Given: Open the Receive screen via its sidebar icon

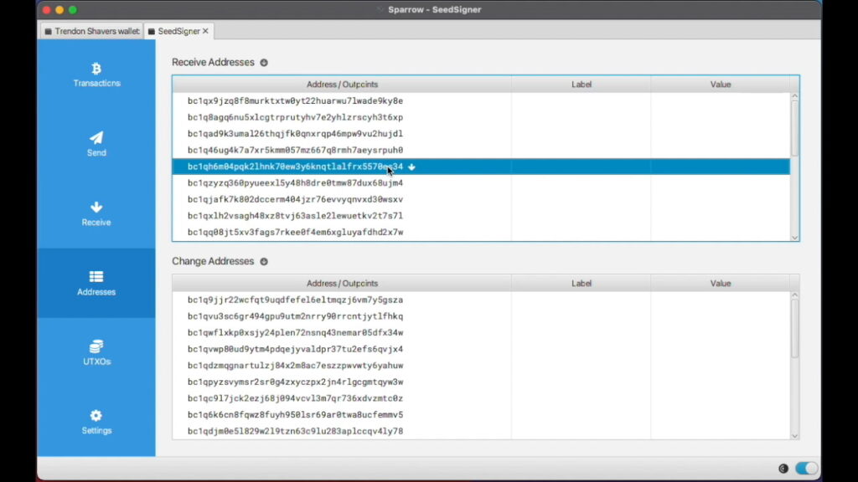Looking at the screenshot, I should (96, 213).
